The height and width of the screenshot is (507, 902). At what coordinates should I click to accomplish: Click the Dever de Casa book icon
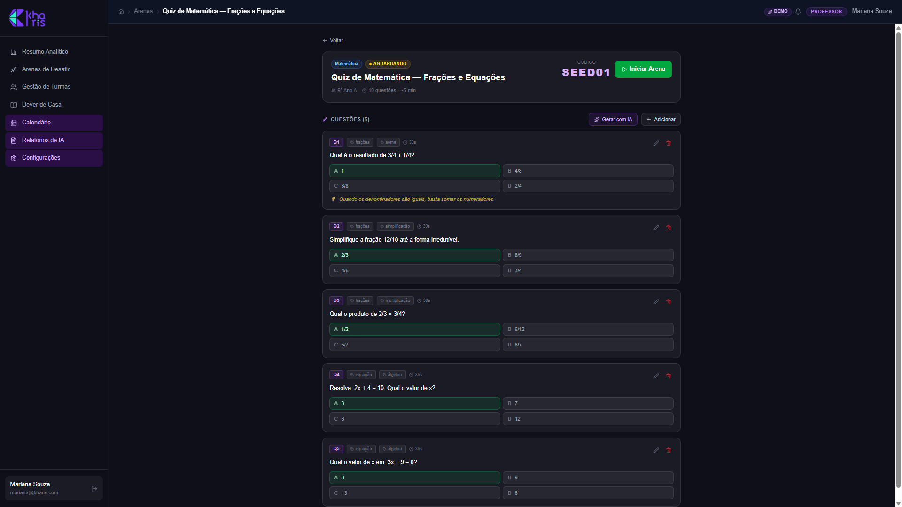(x=14, y=105)
